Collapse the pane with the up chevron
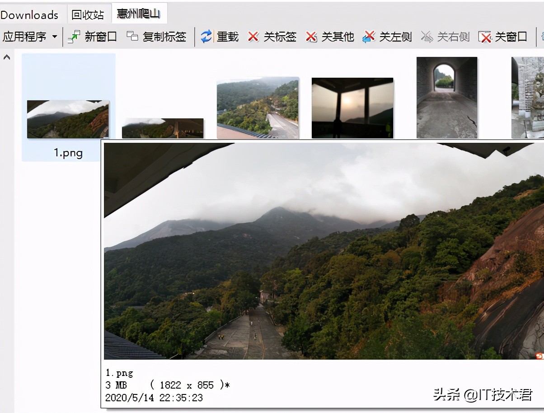 point(7,57)
